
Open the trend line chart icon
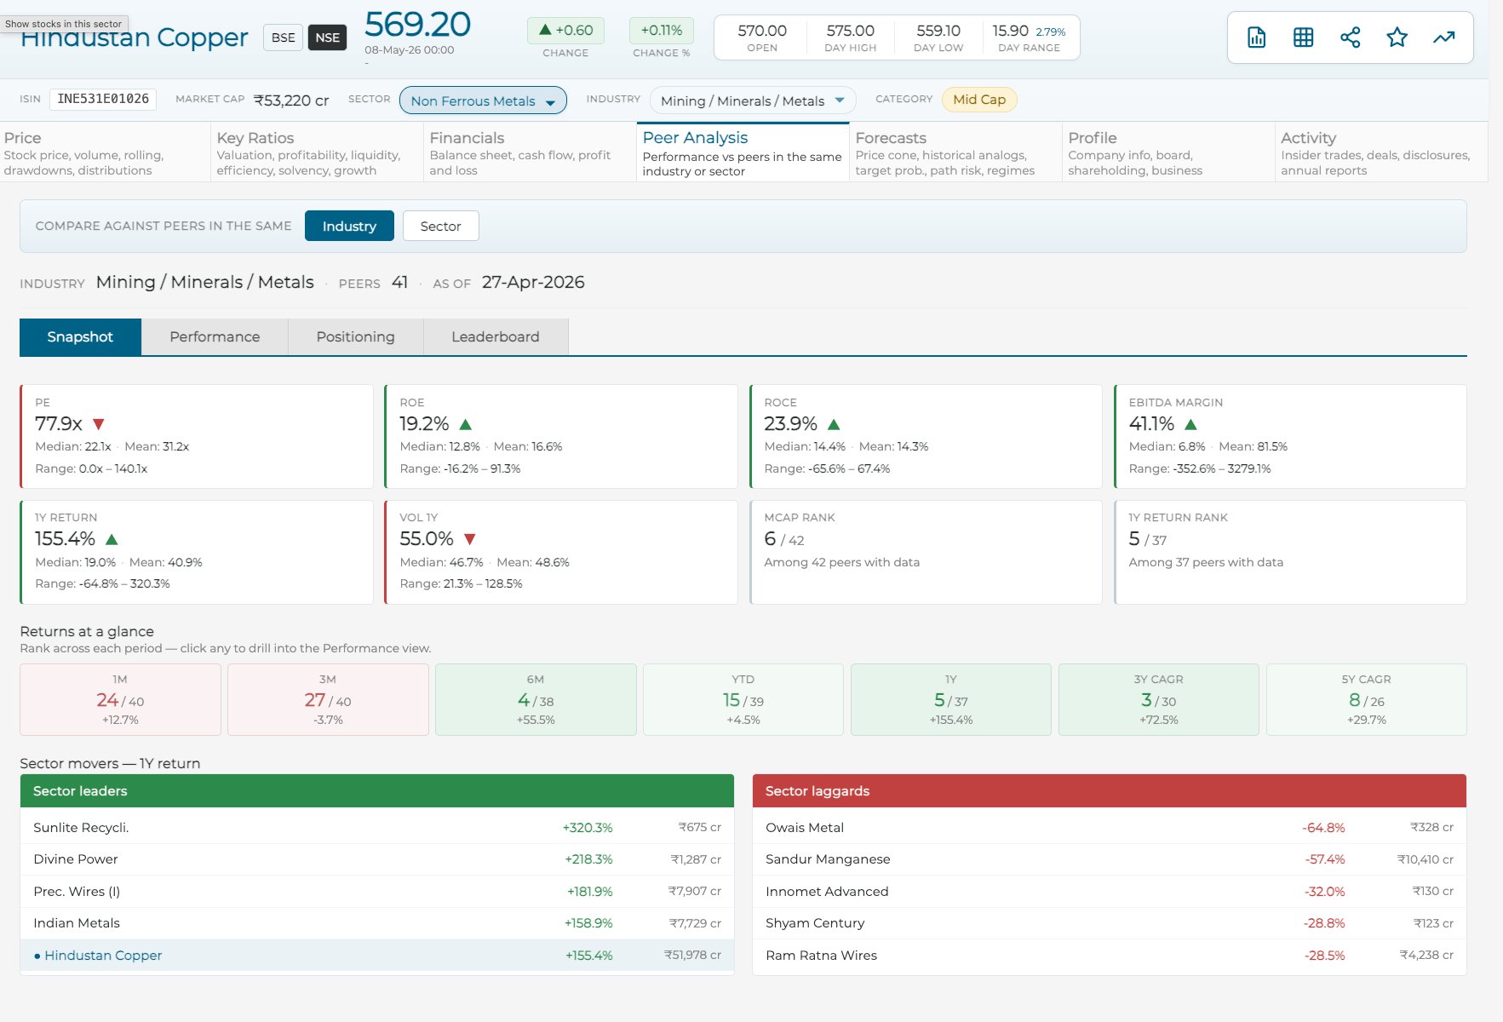pos(1443,37)
